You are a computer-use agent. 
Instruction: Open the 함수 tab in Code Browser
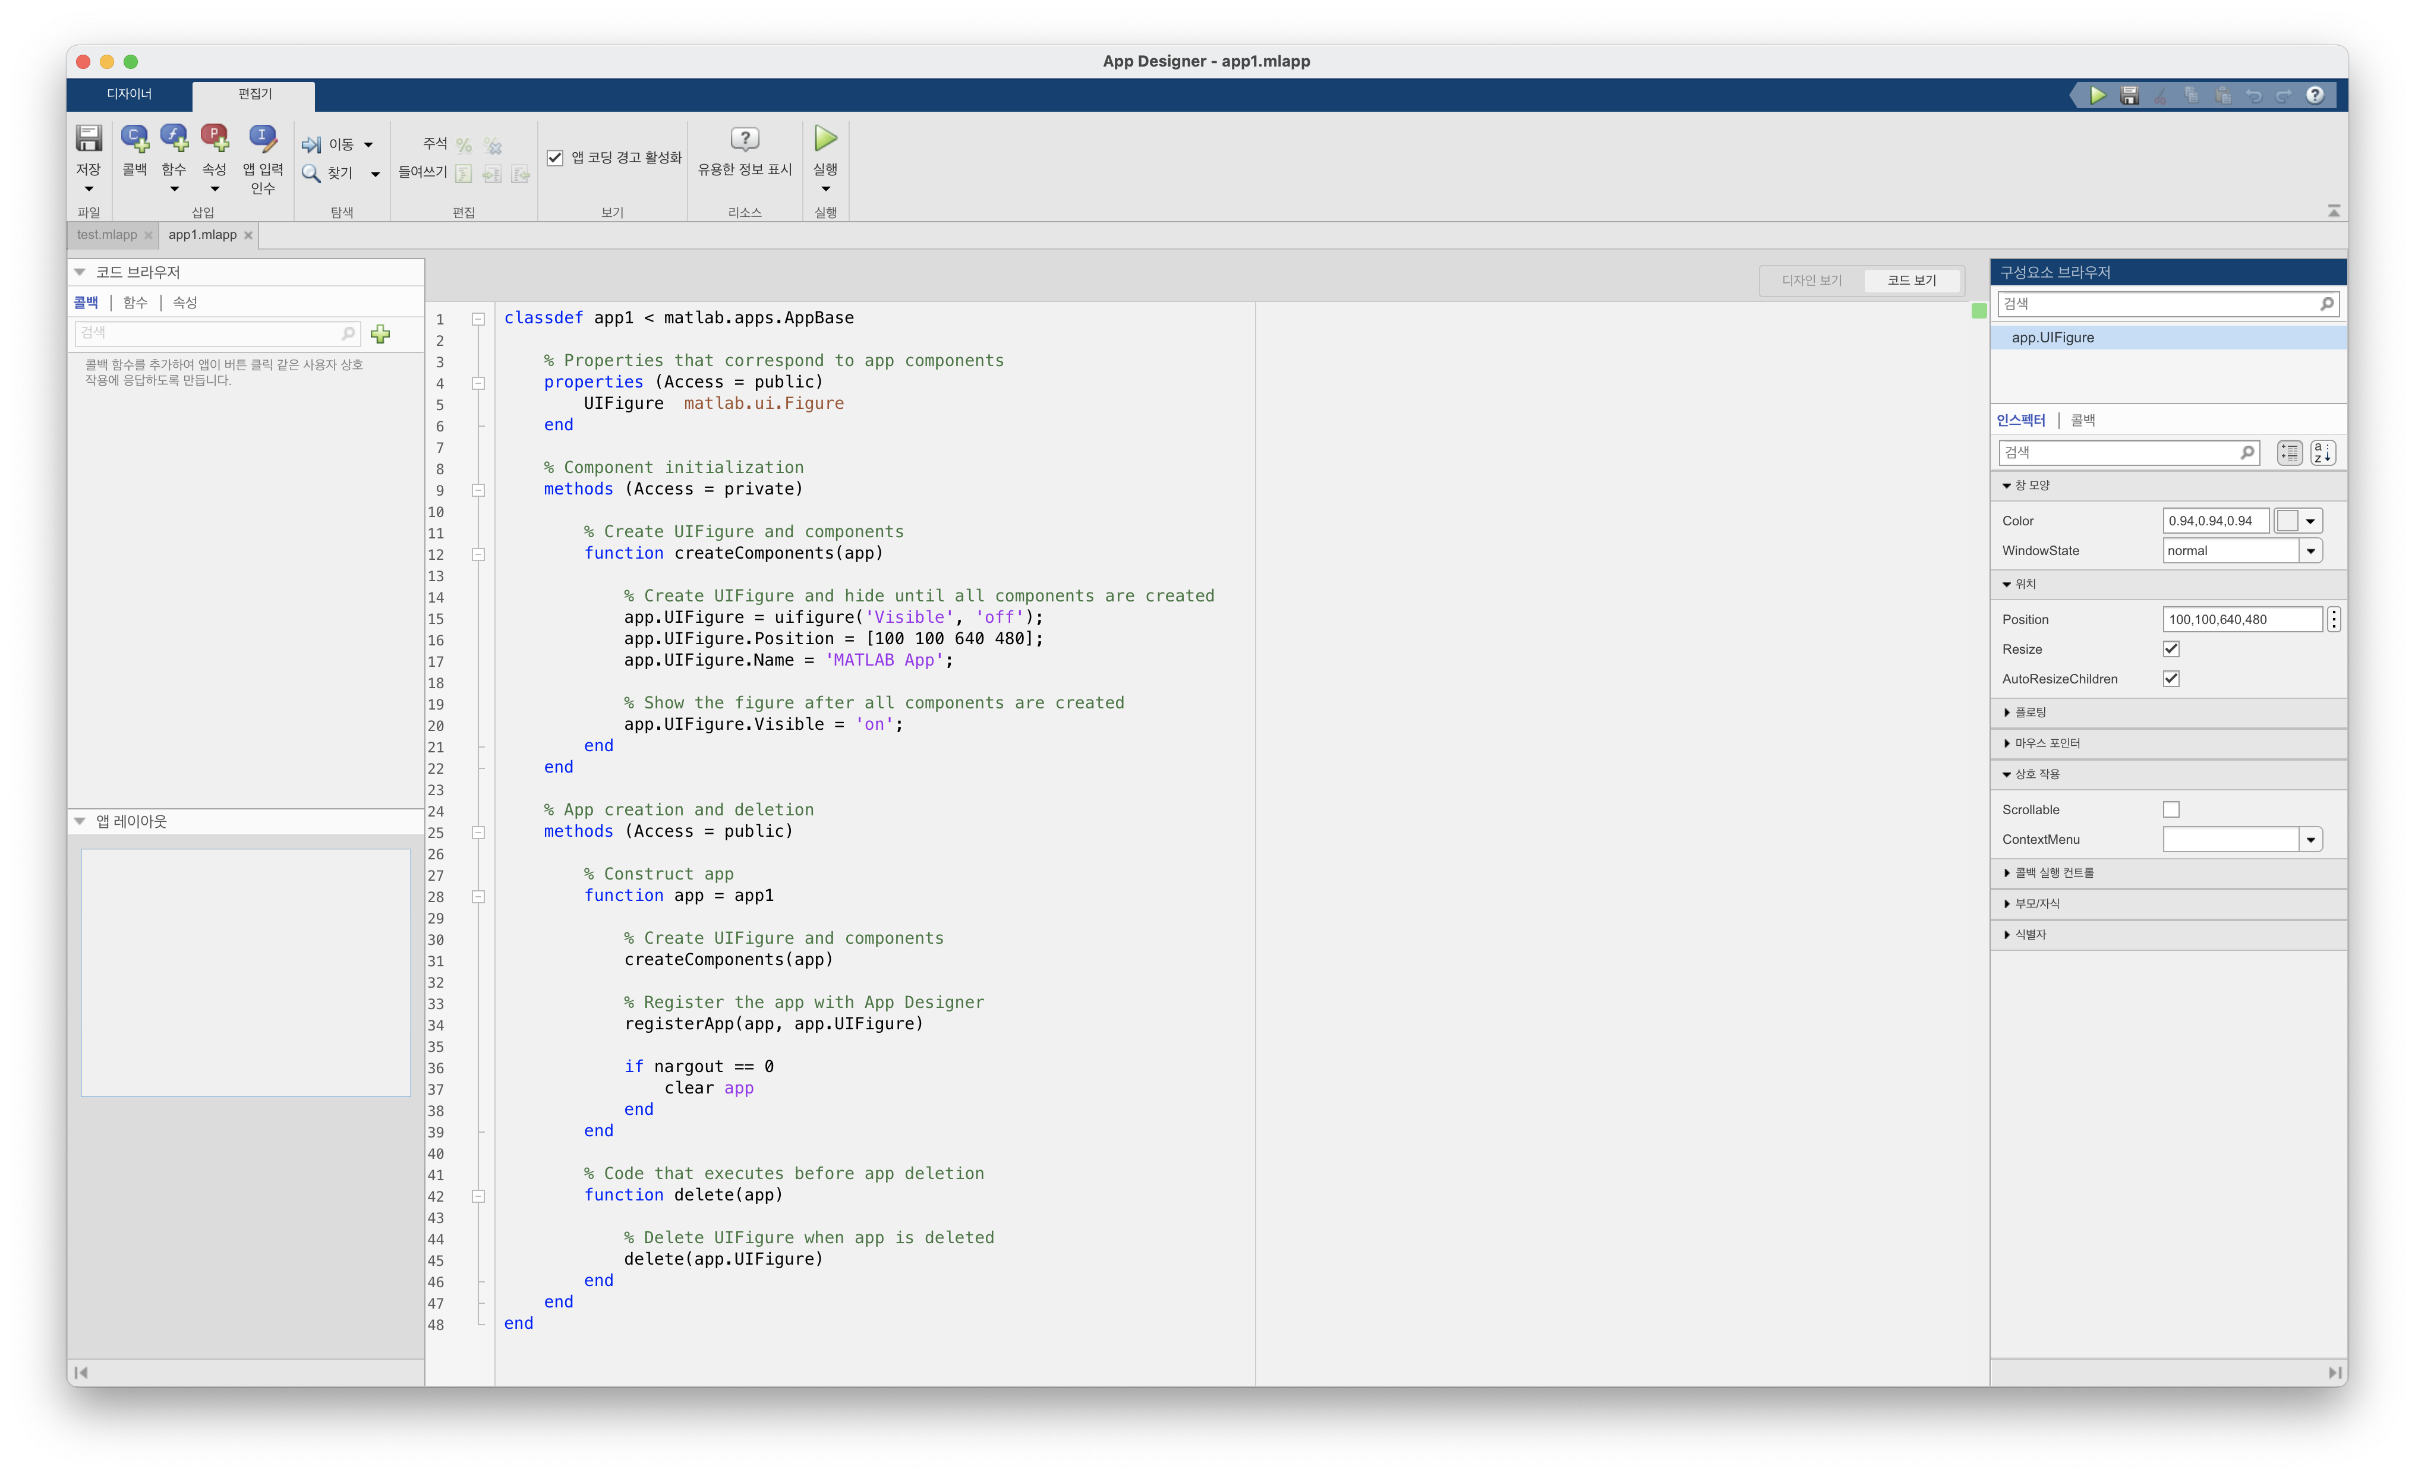[135, 303]
